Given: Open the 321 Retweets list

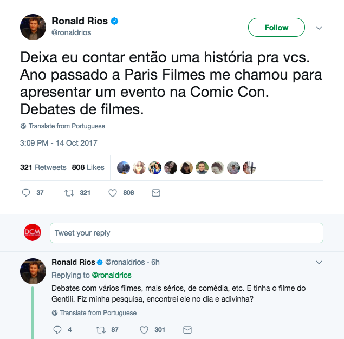Looking at the screenshot, I should [x=43, y=167].
